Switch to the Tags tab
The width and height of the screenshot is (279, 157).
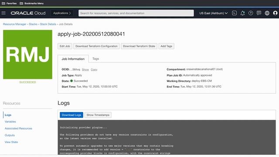[96, 59]
